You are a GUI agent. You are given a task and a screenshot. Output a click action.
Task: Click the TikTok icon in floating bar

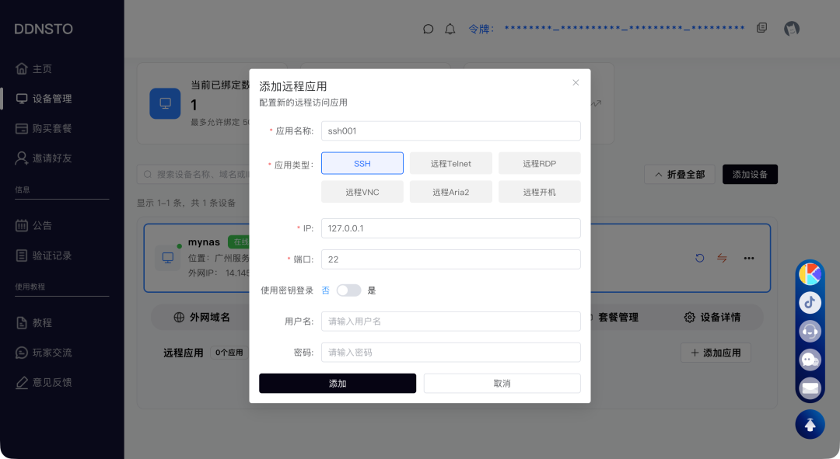click(x=810, y=302)
